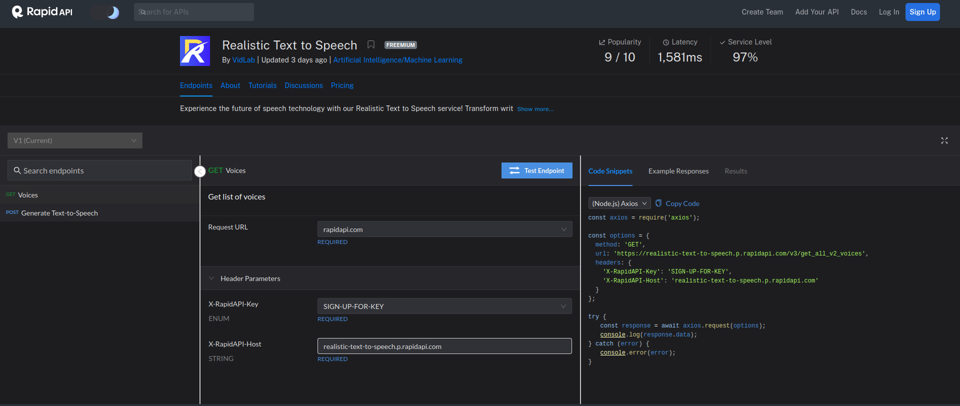Switch to the Example Responses tab
Viewport: 960px width, 406px height.
pyautogui.click(x=678, y=171)
